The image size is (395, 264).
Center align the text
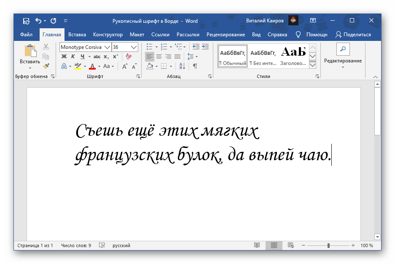[159, 57]
